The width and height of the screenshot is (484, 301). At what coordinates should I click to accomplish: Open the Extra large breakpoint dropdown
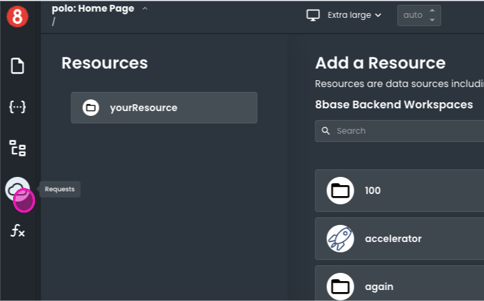354,15
